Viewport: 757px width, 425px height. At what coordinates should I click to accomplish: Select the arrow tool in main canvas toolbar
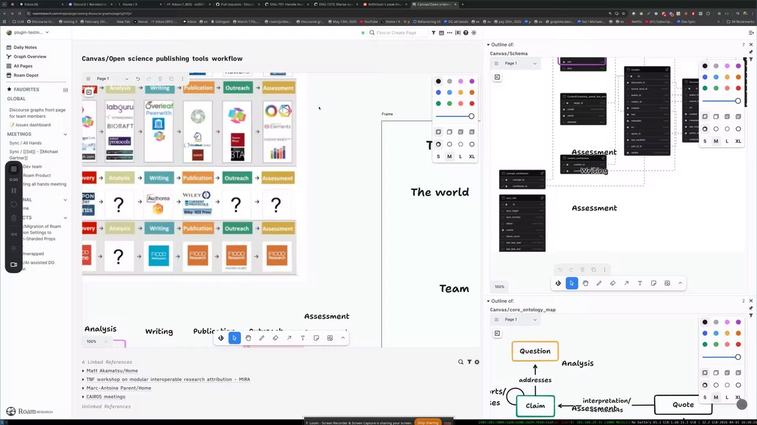coord(289,338)
